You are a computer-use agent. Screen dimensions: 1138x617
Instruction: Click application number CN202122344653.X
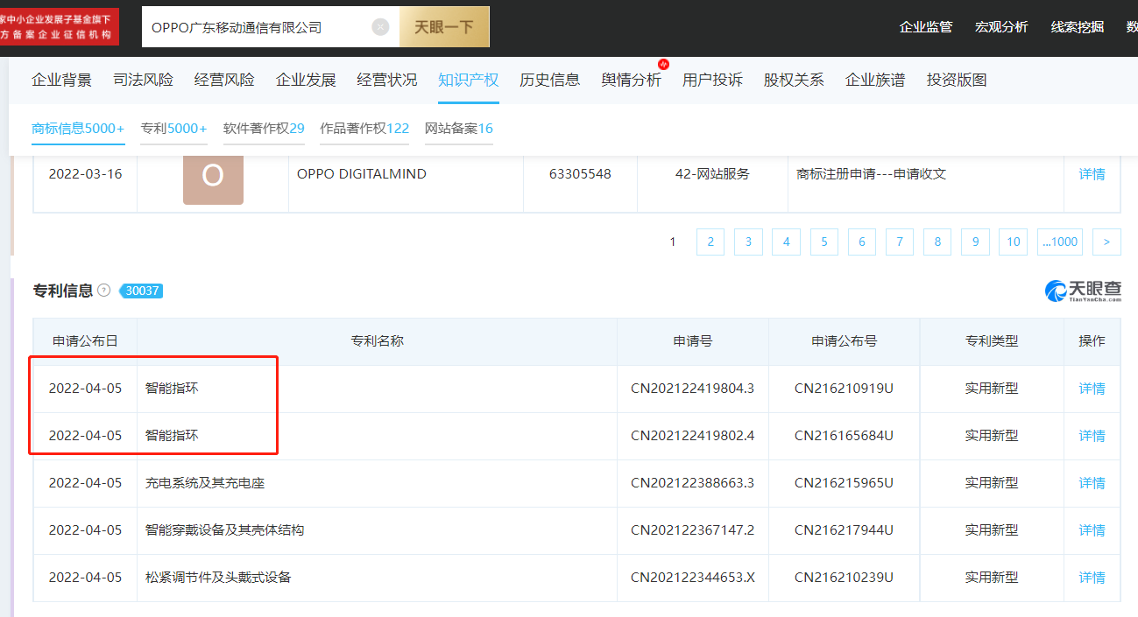tap(692, 578)
